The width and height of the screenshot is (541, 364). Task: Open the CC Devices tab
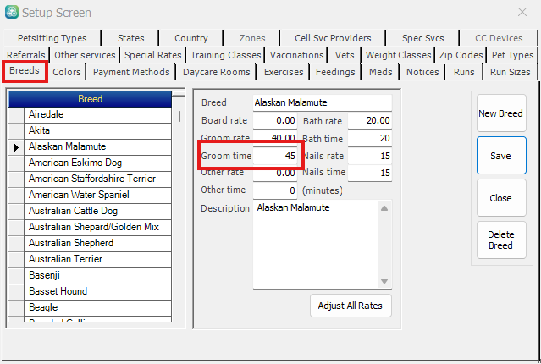499,38
